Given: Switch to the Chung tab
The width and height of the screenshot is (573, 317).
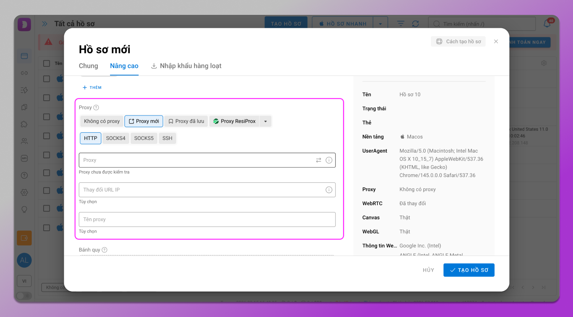Looking at the screenshot, I should click(88, 66).
